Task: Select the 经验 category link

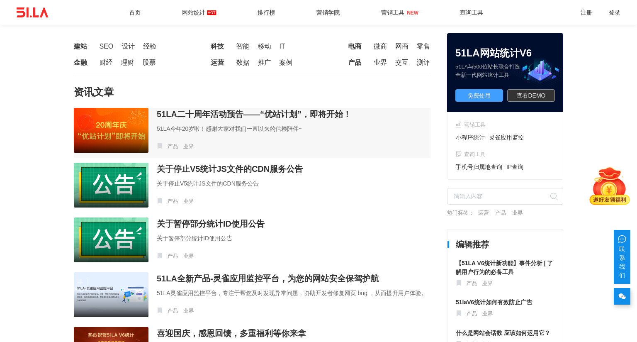Action: pos(150,46)
